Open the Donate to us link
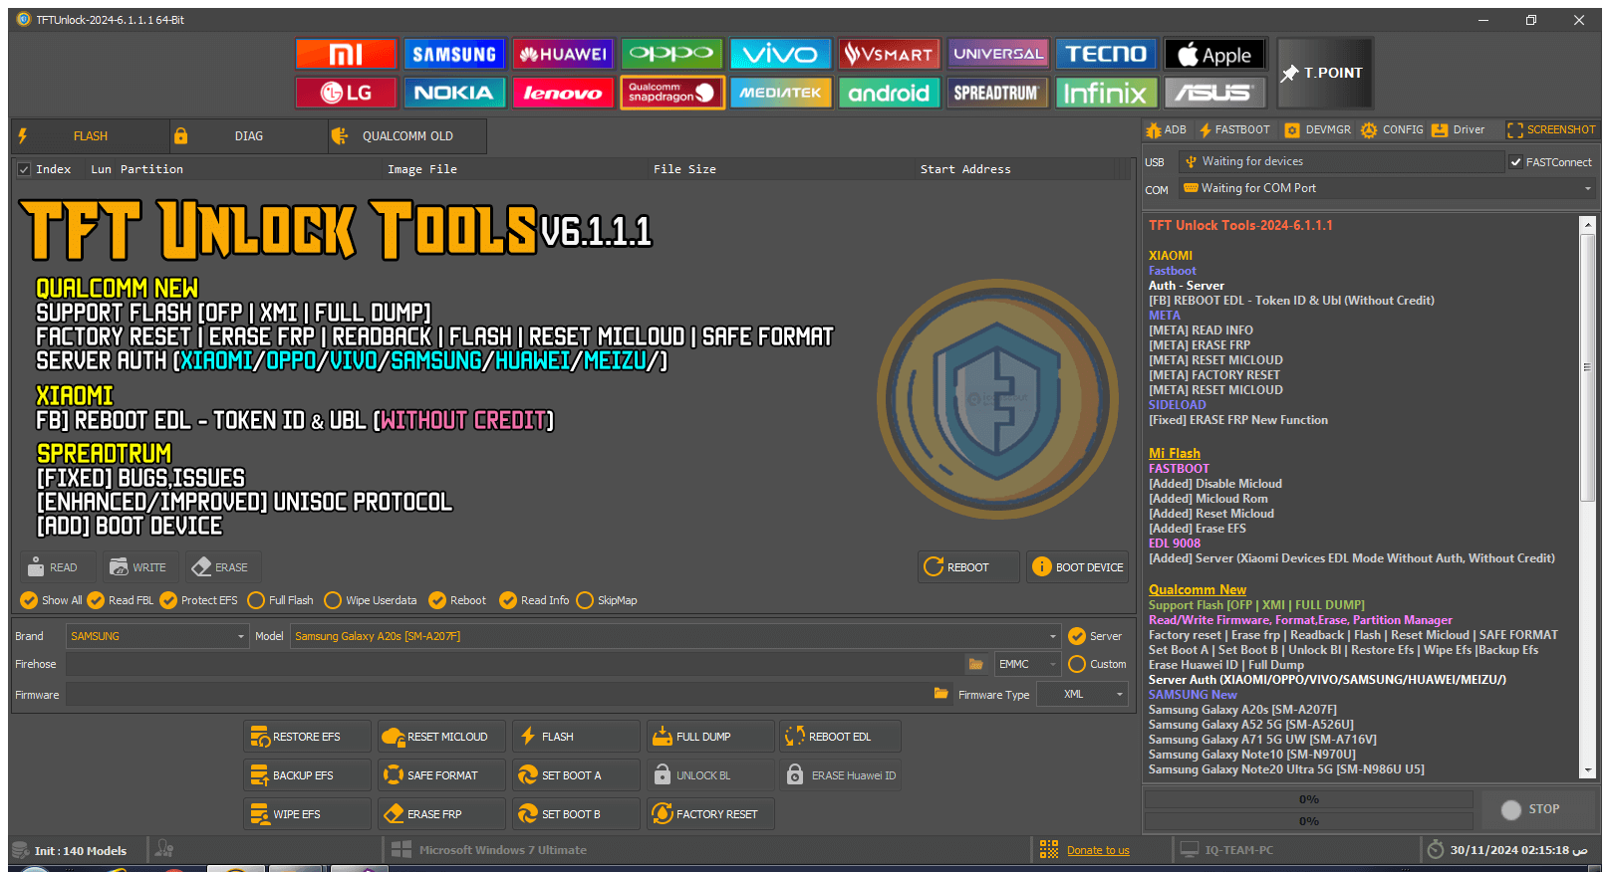 click(1098, 850)
